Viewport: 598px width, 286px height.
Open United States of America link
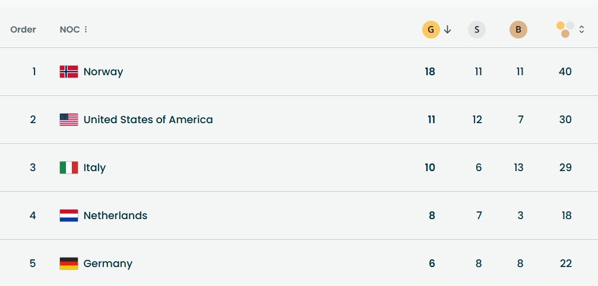(148, 120)
